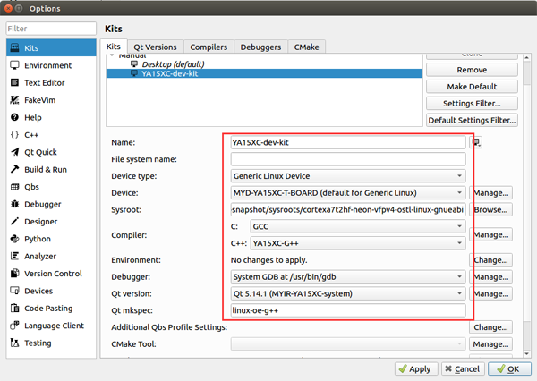
Task: Click Manage... button next to Compiler
Action: pos(490,234)
